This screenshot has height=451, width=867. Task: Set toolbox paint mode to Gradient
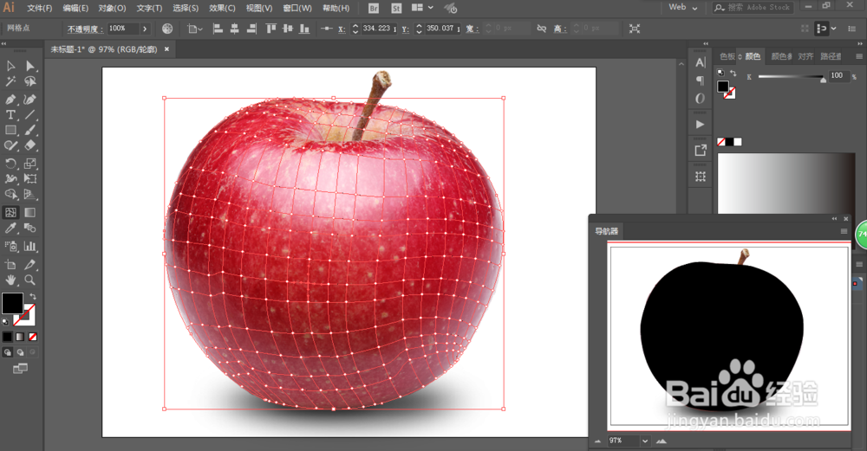click(20, 337)
